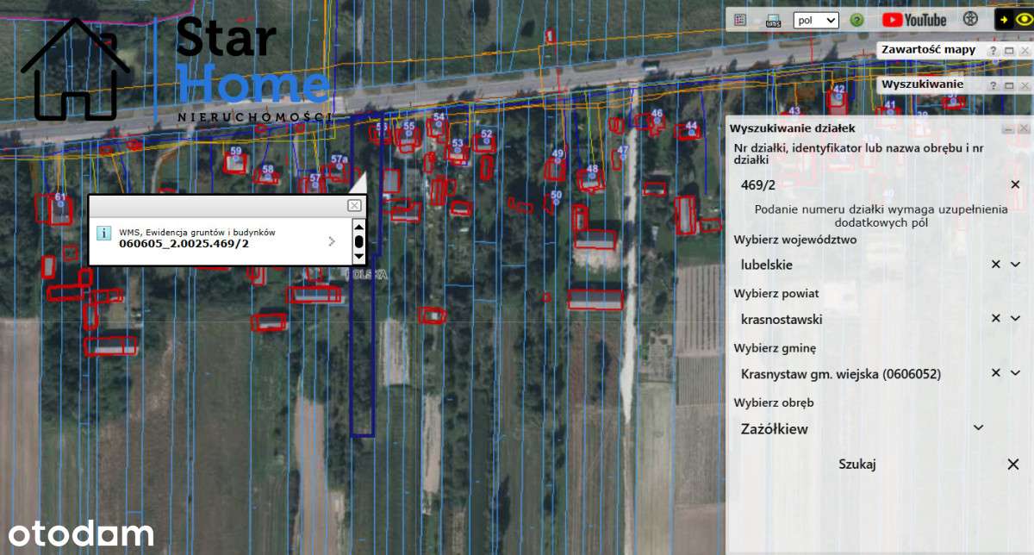Click the parcel number field 469/2
1034x555 pixels.
(x=870, y=184)
